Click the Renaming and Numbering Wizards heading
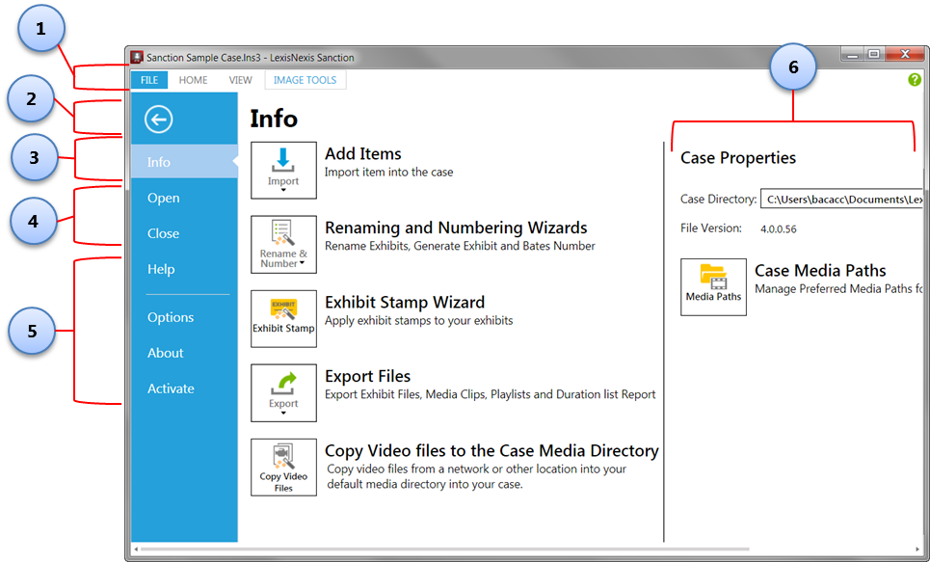This screenshot has width=930, height=562. tap(456, 227)
